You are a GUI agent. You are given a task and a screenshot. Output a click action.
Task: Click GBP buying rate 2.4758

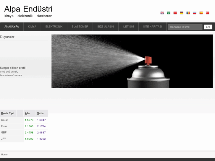tap(29, 133)
